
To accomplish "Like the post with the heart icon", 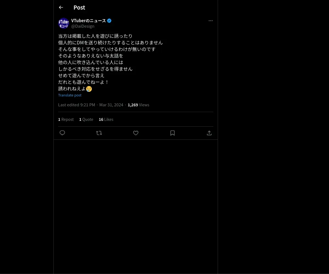I will (136, 133).
